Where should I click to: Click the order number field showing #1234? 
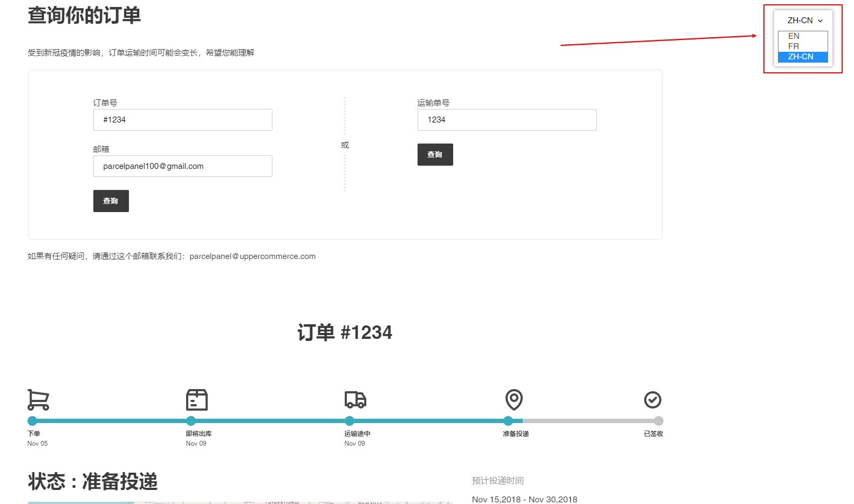[x=183, y=120]
